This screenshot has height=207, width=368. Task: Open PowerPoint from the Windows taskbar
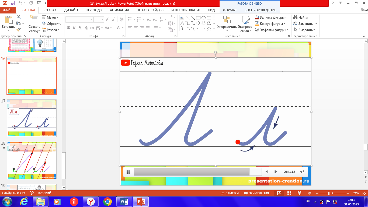pyautogui.click(x=141, y=202)
